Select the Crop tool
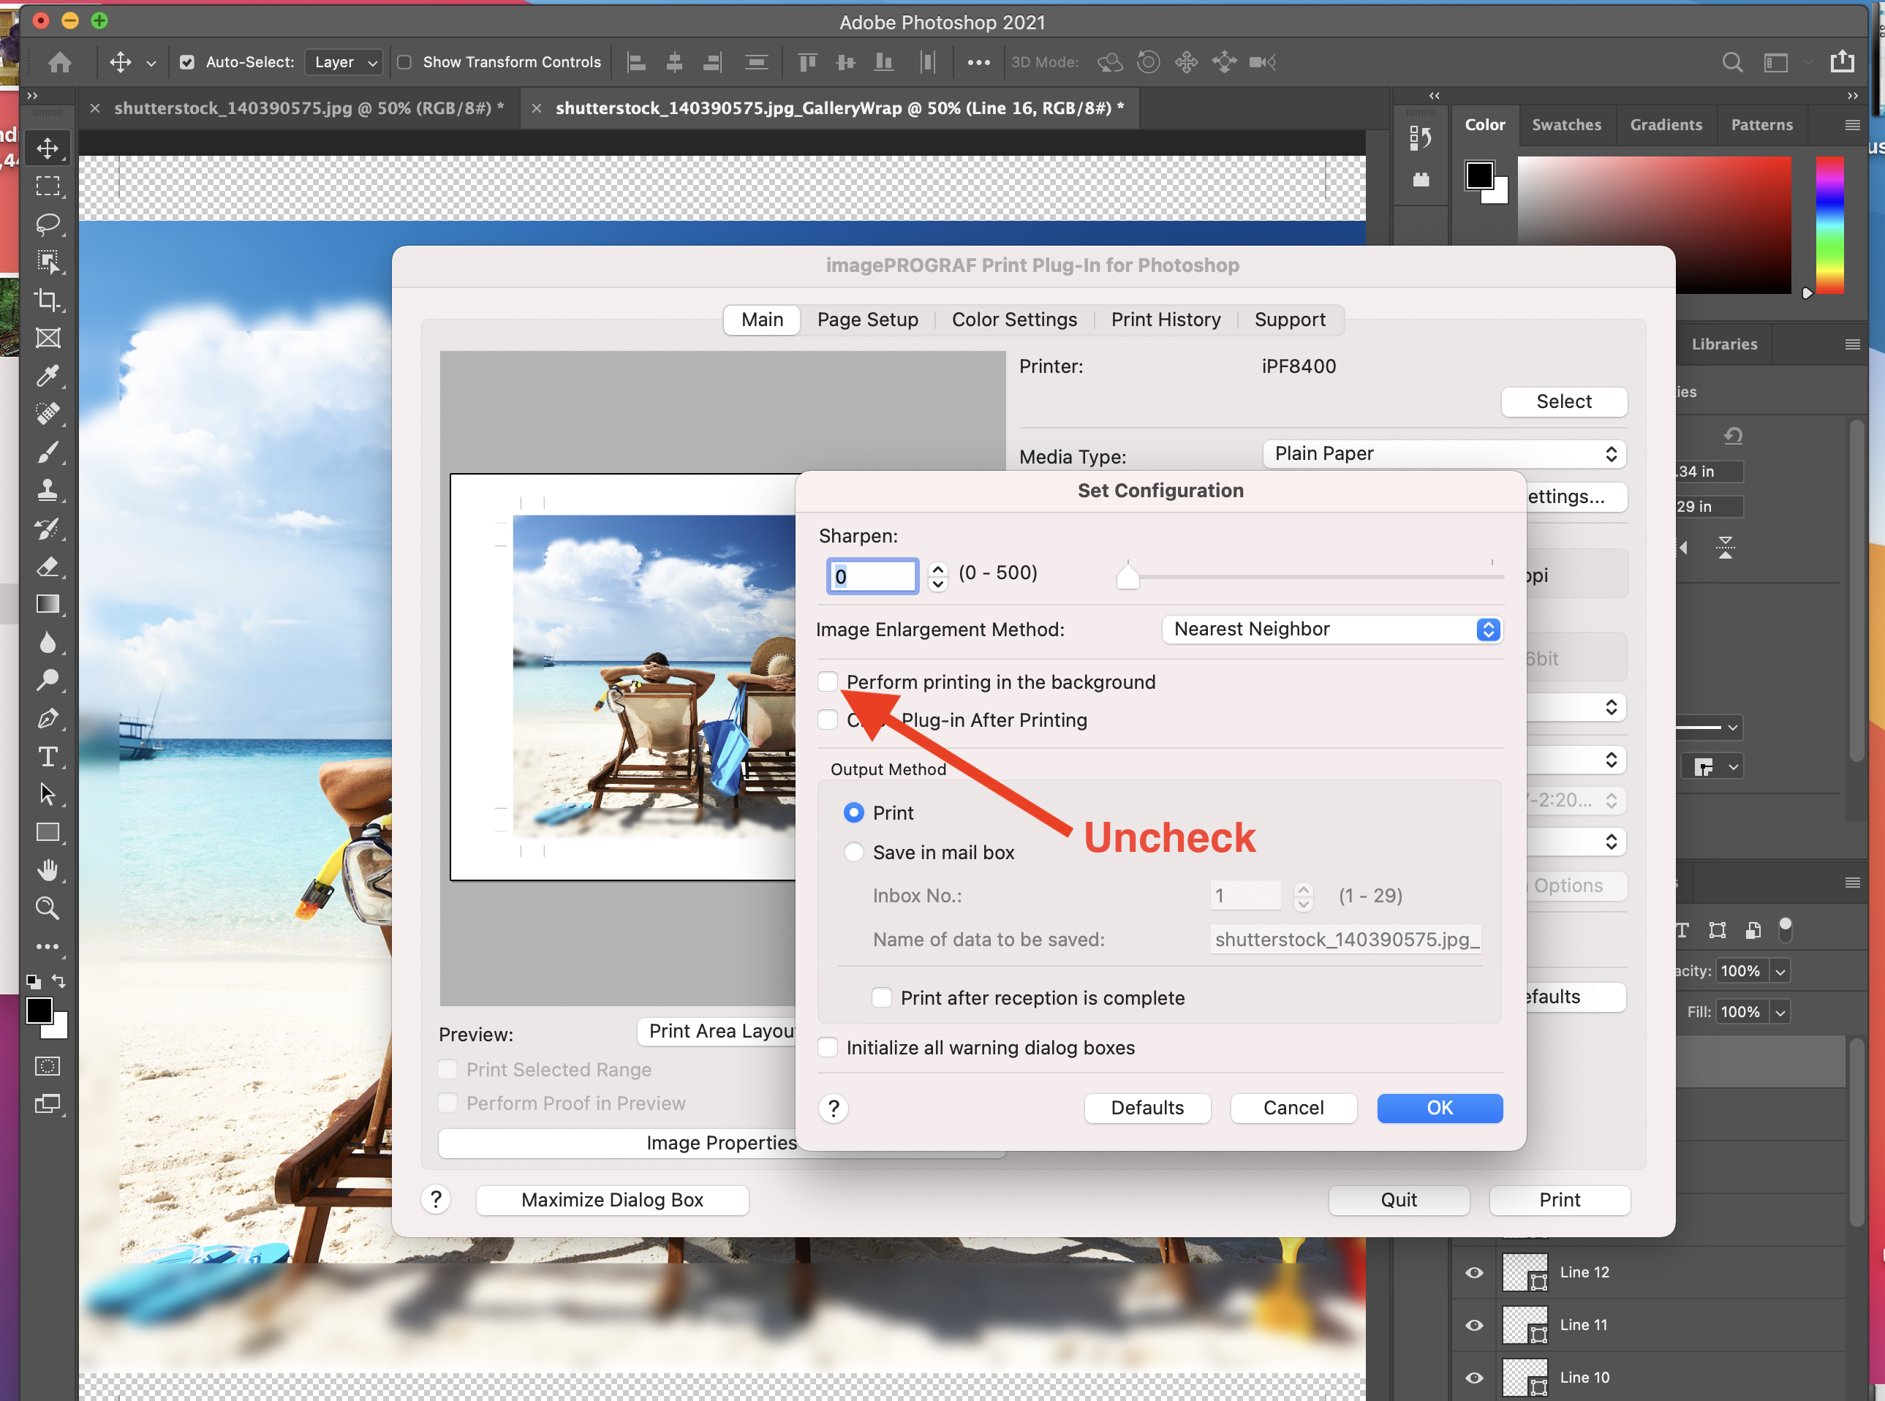The height and width of the screenshot is (1401, 1885). (x=48, y=301)
